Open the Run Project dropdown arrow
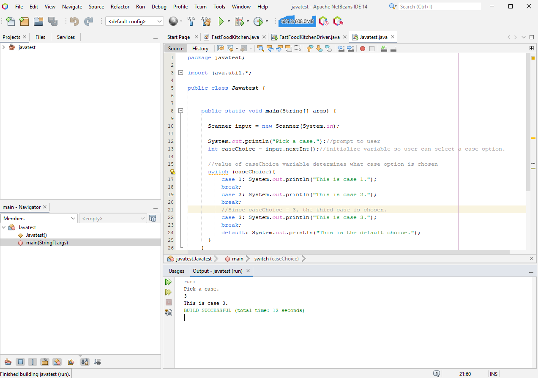 coord(229,22)
